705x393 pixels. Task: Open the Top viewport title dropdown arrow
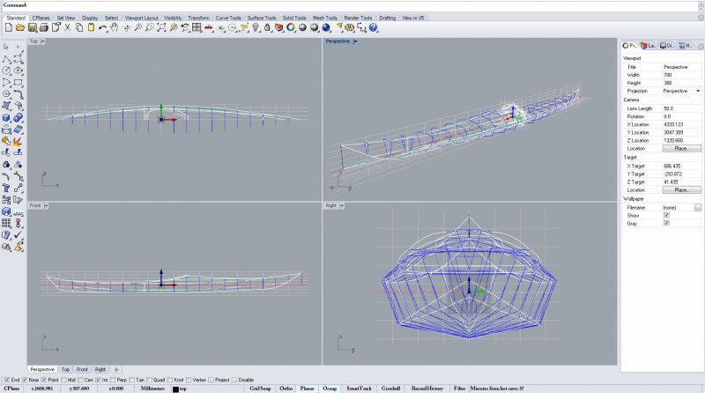pos(45,41)
